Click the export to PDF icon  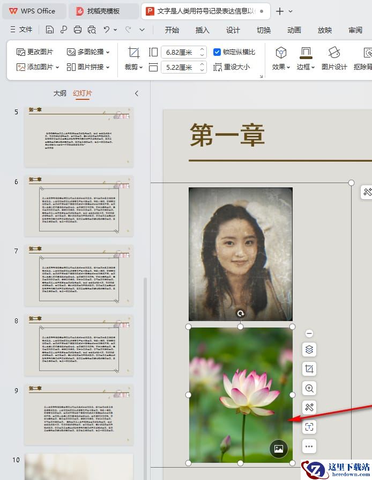(64, 30)
